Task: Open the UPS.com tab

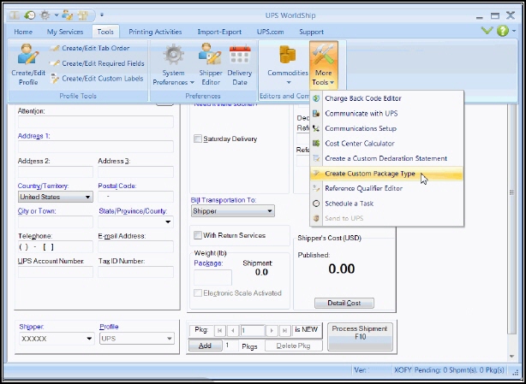Action: [x=271, y=32]
